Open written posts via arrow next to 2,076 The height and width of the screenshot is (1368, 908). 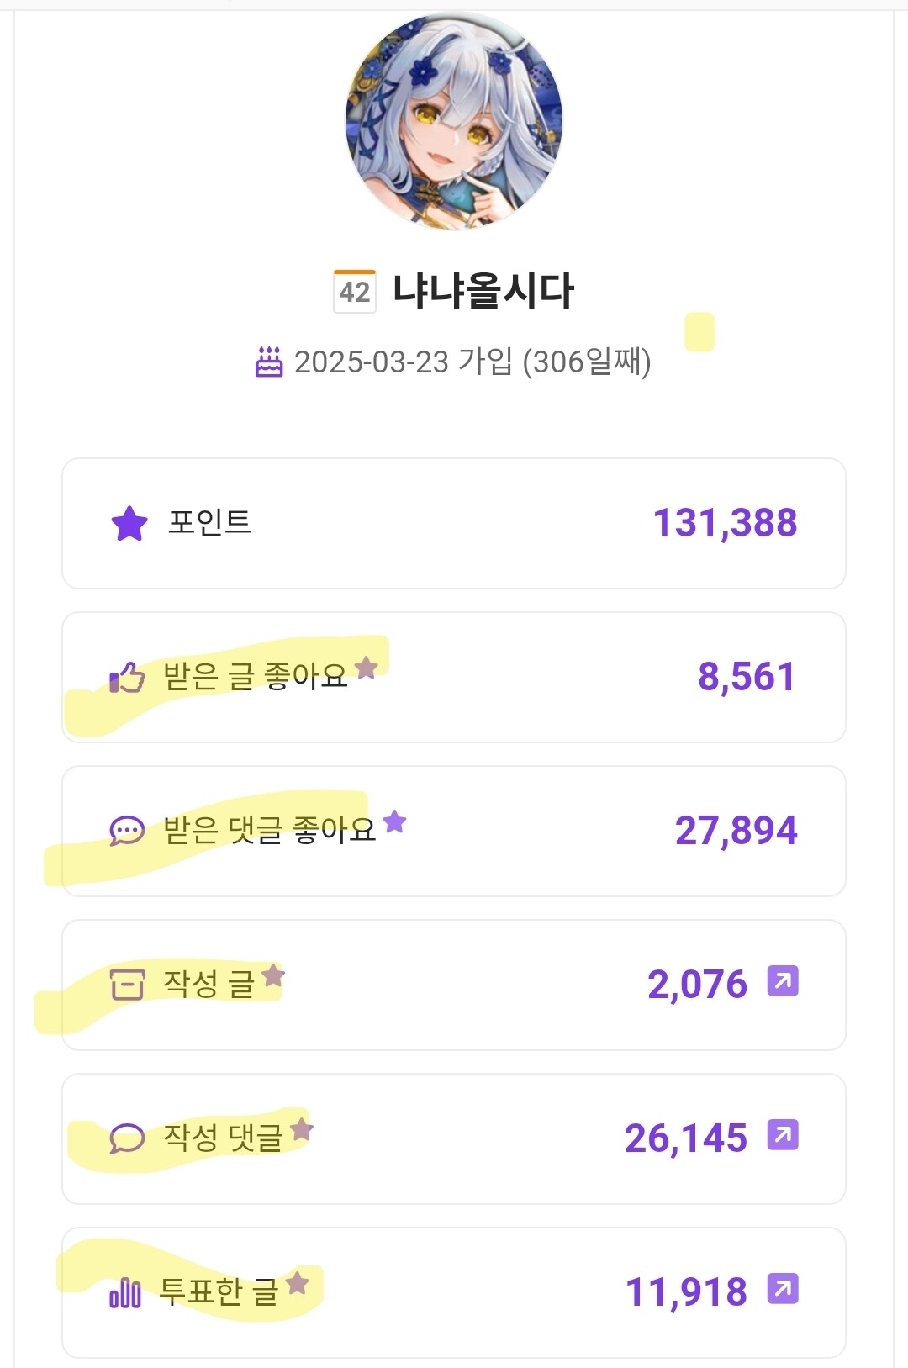click(783, 981)
